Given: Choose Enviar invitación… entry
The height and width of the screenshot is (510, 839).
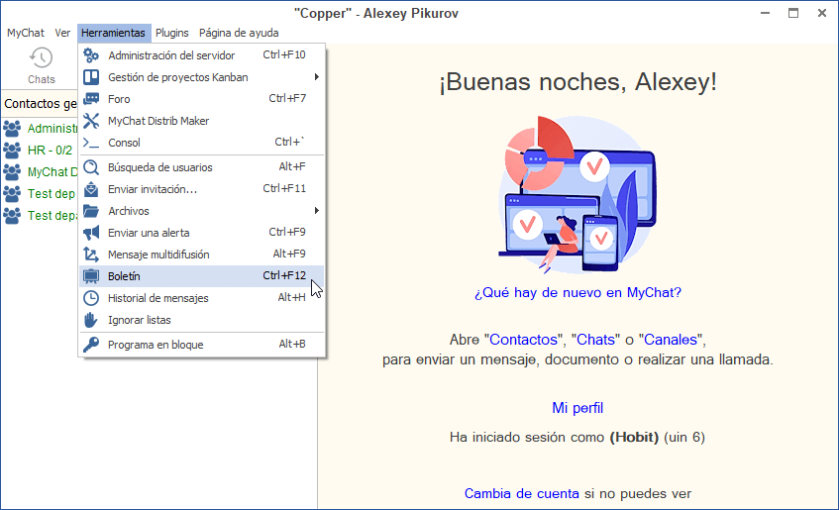Looking at the screenshot, I should point(202,189).
